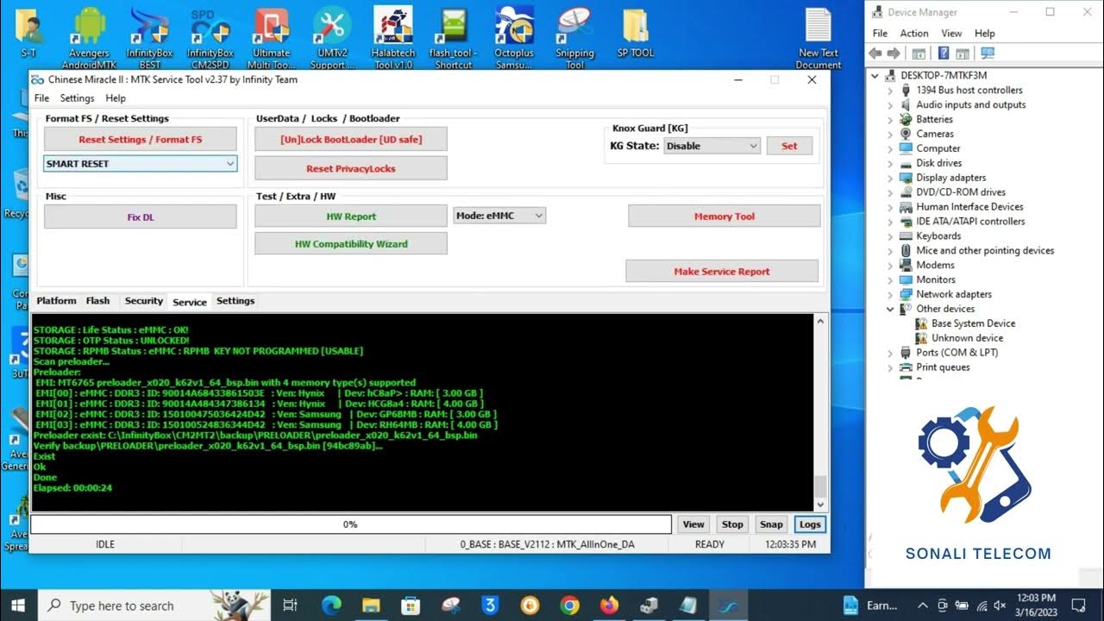Open Microsoft Edge from the taskbar

(x=331, y=605)
